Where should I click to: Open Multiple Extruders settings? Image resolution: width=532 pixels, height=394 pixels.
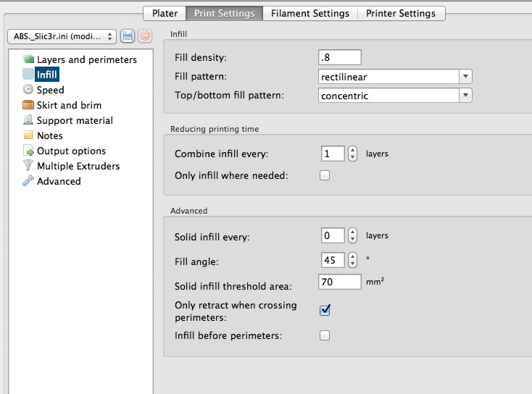point(78,166)
